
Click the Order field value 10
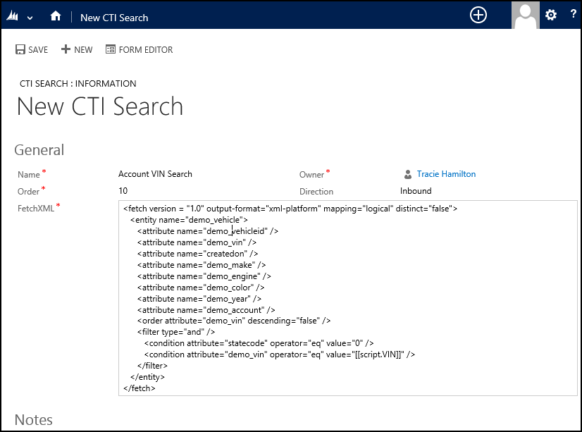[123, 191]
